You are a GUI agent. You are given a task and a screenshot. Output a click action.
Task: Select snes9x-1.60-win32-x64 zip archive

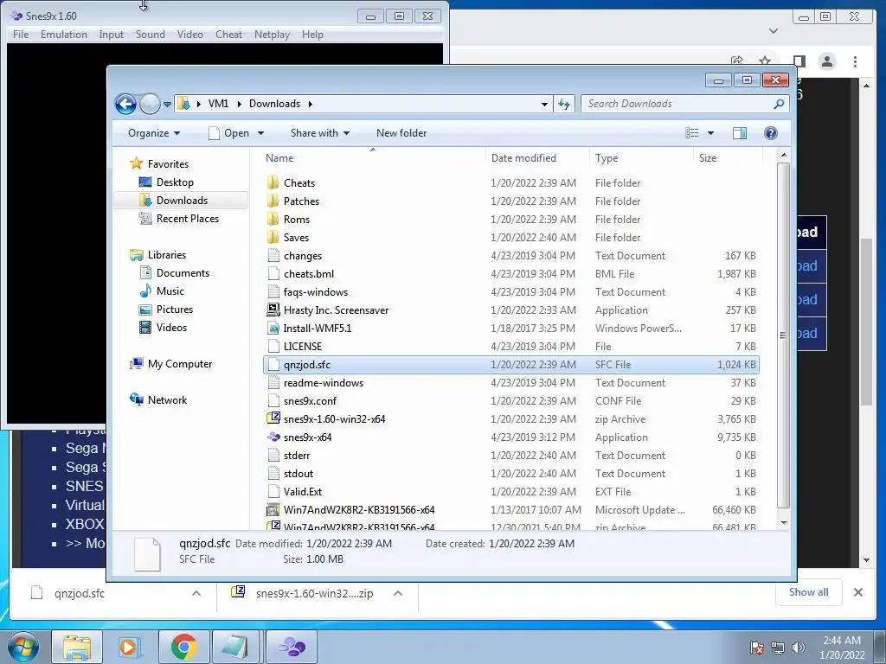tap(334, 419)
